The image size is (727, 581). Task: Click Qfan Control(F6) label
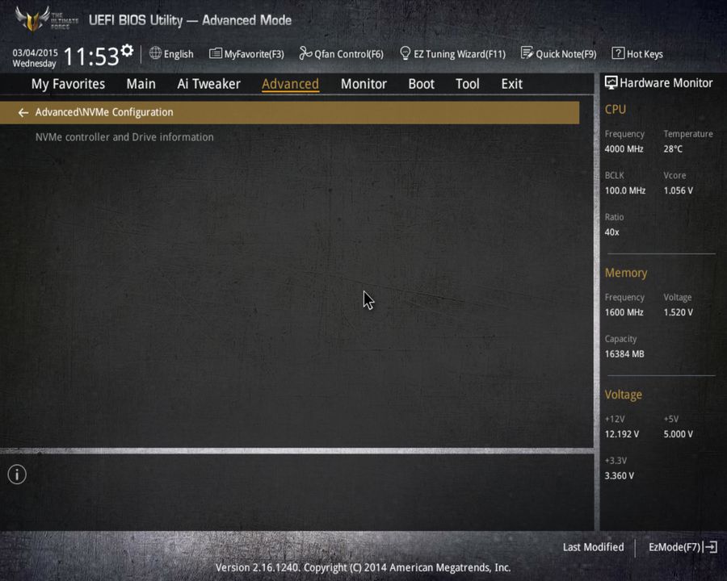click(x=349, y=54)
